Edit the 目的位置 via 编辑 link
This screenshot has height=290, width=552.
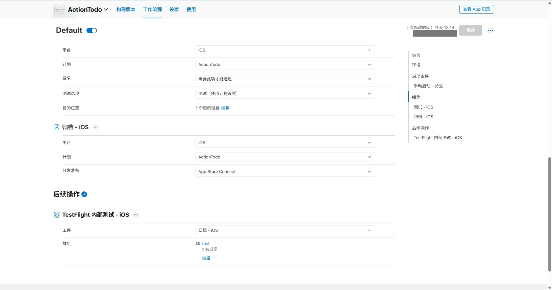(x=225, y=108)
